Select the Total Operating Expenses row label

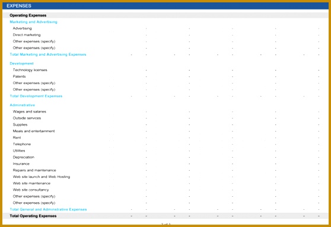[33, 216]
